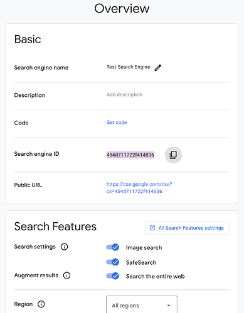This screenshot has width=244, height=313.
Task: Open the Public URL cse.google.com link
Action: [x=139, y=188]
